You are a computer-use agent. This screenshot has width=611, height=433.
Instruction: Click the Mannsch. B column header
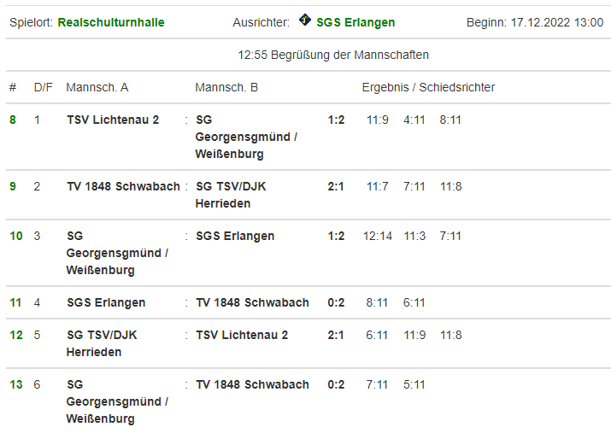pos(226,87)
